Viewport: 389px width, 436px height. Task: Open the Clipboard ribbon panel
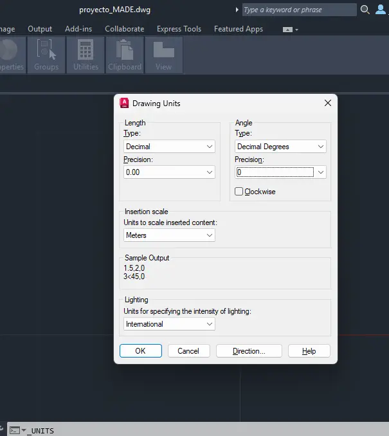coord(125,55)
